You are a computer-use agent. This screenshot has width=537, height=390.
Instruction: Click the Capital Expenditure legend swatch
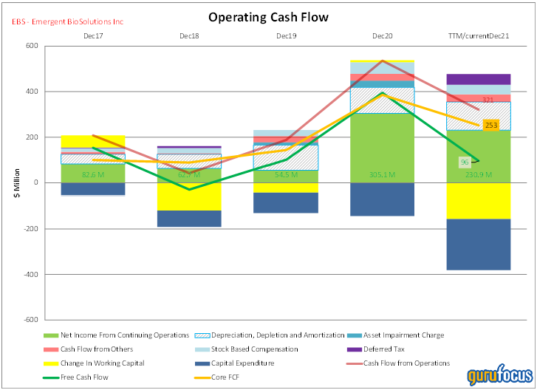click(x=202, y=363)
